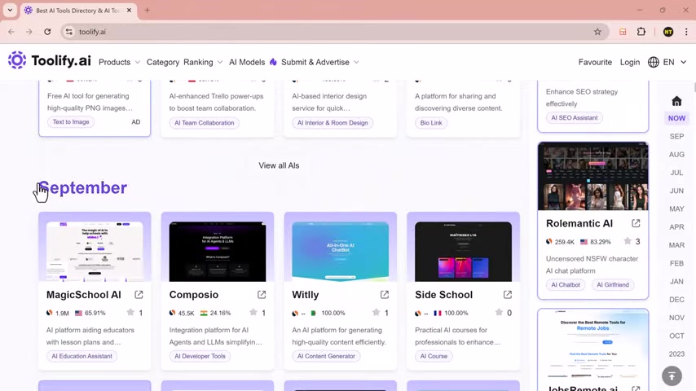
Task: Reload the page
Action: [47, 32]
